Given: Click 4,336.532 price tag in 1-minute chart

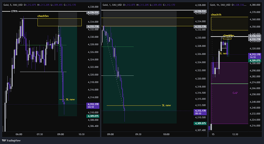Looking at the screenshot, I should point(200,11).
